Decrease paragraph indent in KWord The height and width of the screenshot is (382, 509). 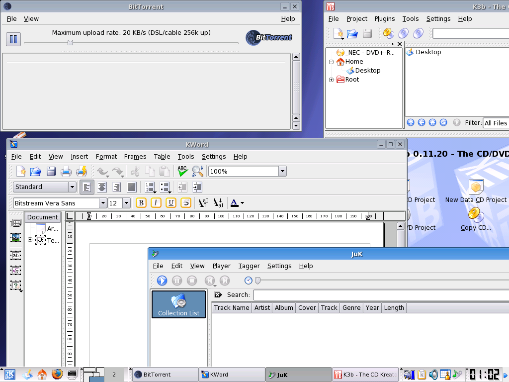point(182,187)
